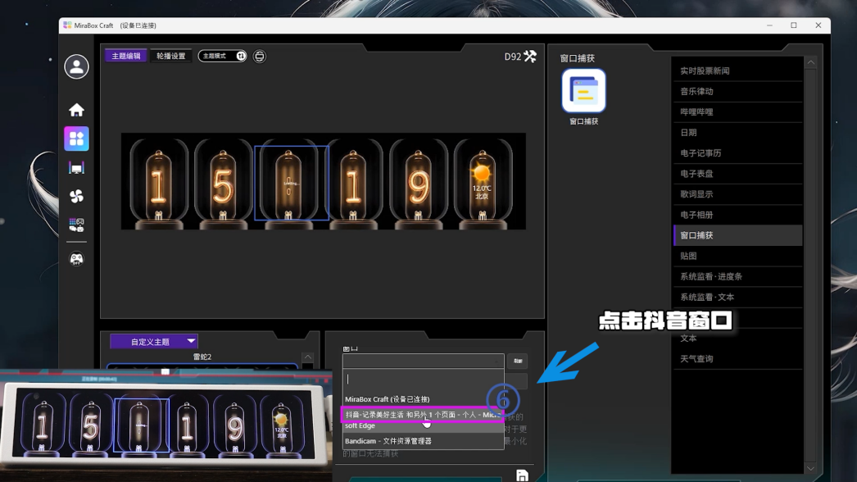857x482 pixels.
Task: Click the dropdown search input field
Action: click(423, 379)
